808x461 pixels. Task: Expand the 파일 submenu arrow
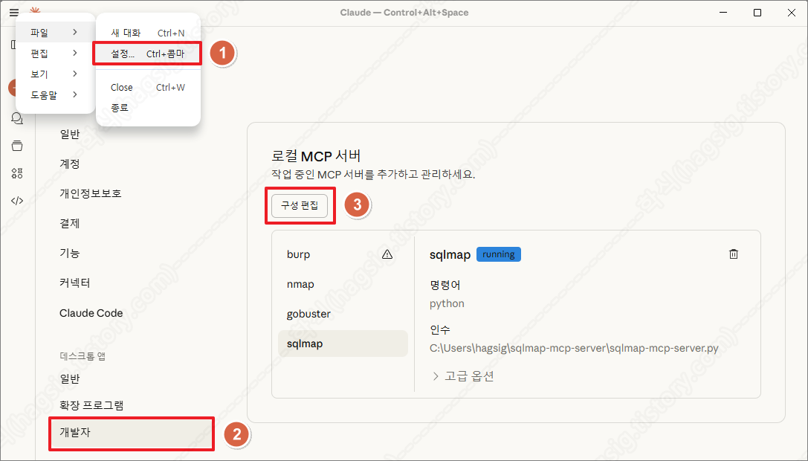tap(75, 32)
